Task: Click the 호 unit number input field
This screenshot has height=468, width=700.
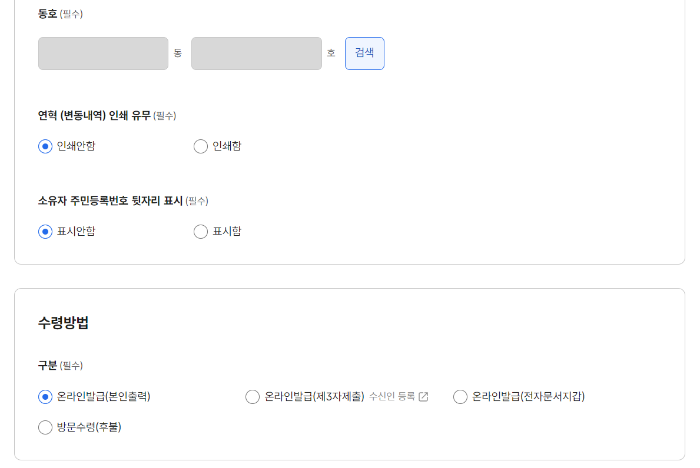Action: (x=256, y=53)
